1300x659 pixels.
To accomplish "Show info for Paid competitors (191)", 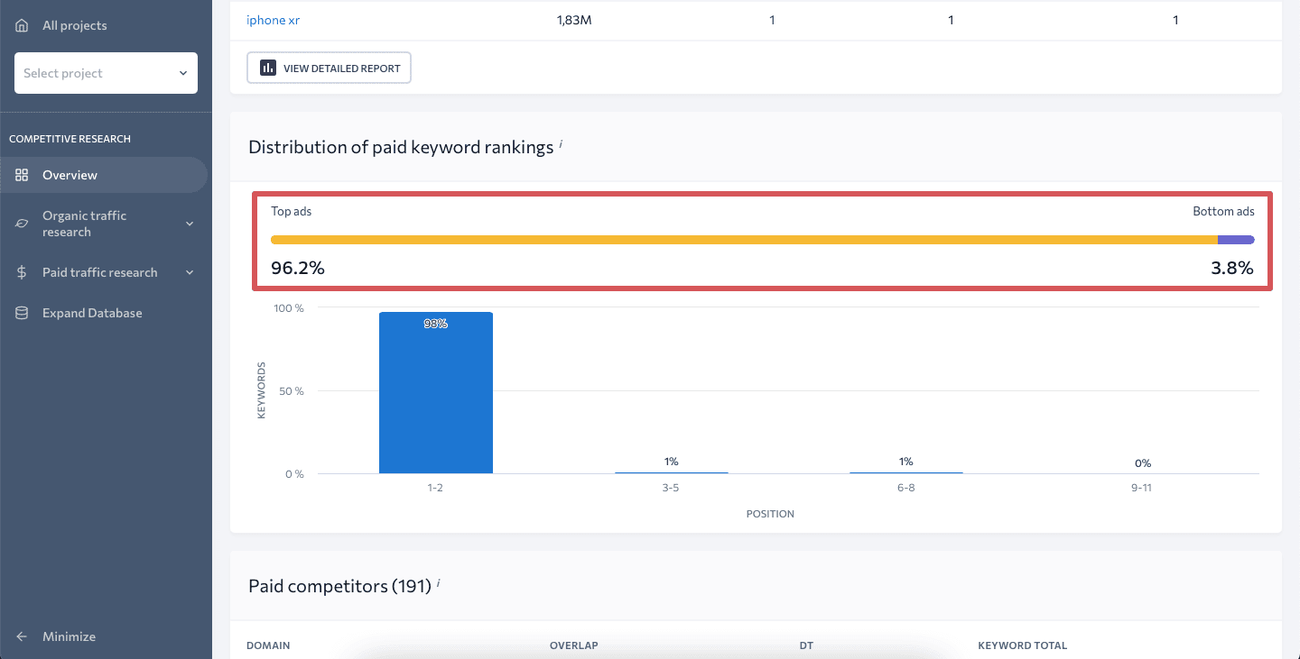I will 439,582.
